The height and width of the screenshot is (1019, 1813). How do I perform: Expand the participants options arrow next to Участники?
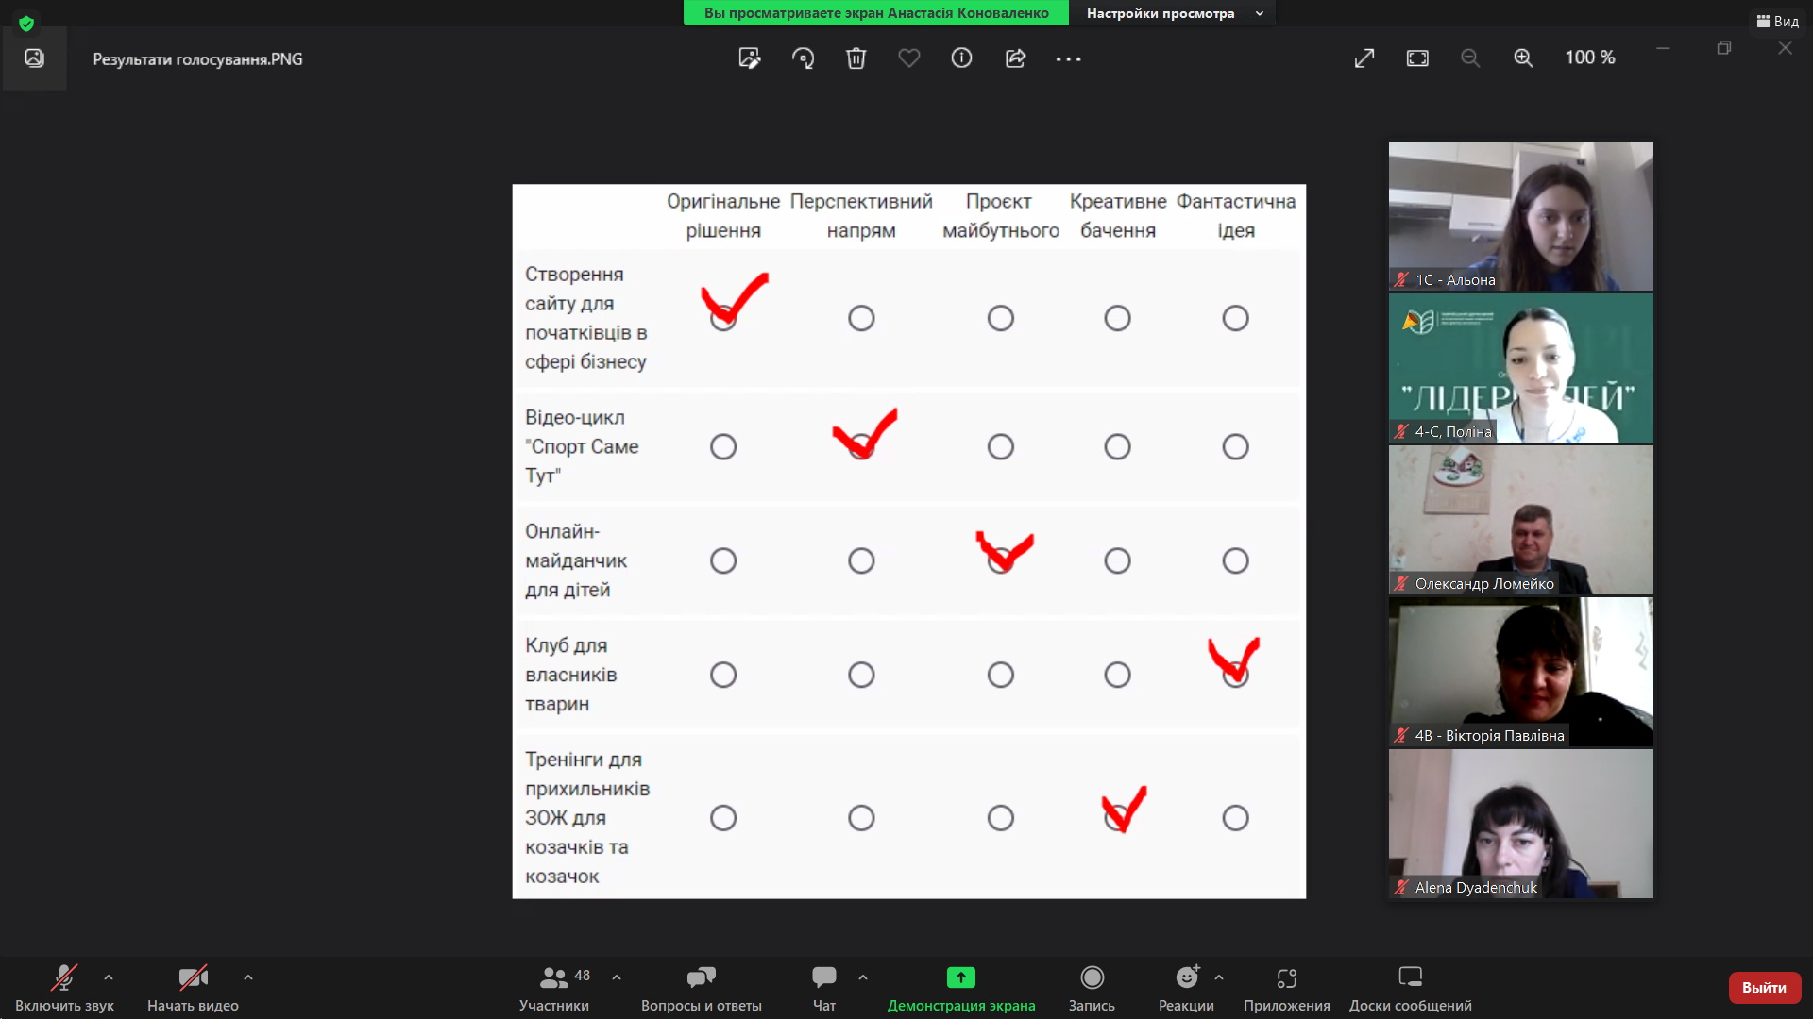click(617, 977)
